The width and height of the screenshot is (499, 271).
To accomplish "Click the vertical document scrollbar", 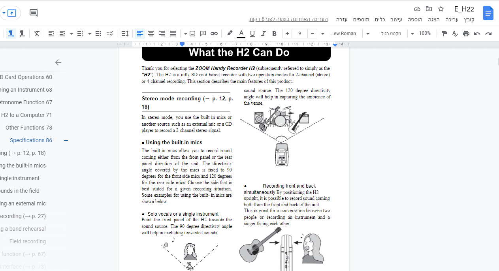I will pos(498,62).
